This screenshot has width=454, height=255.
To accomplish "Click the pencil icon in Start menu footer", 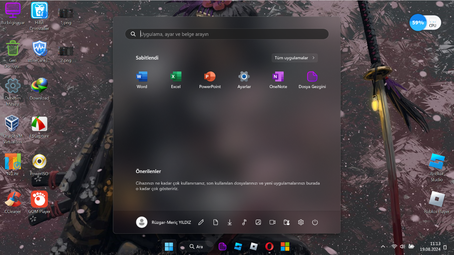I will [201, 222].
